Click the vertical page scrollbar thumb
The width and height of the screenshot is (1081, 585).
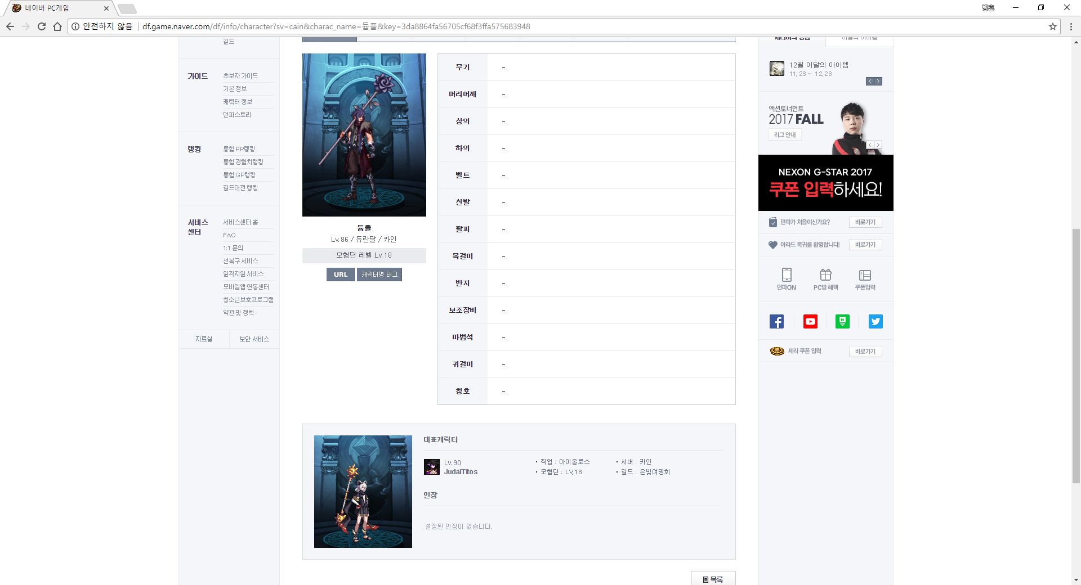[1076, 355]
